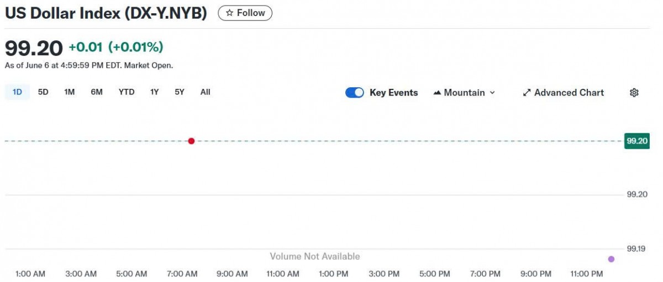Select the 1Y time range
This screenshot has height=282, width=663.
[x=154, y=92]
